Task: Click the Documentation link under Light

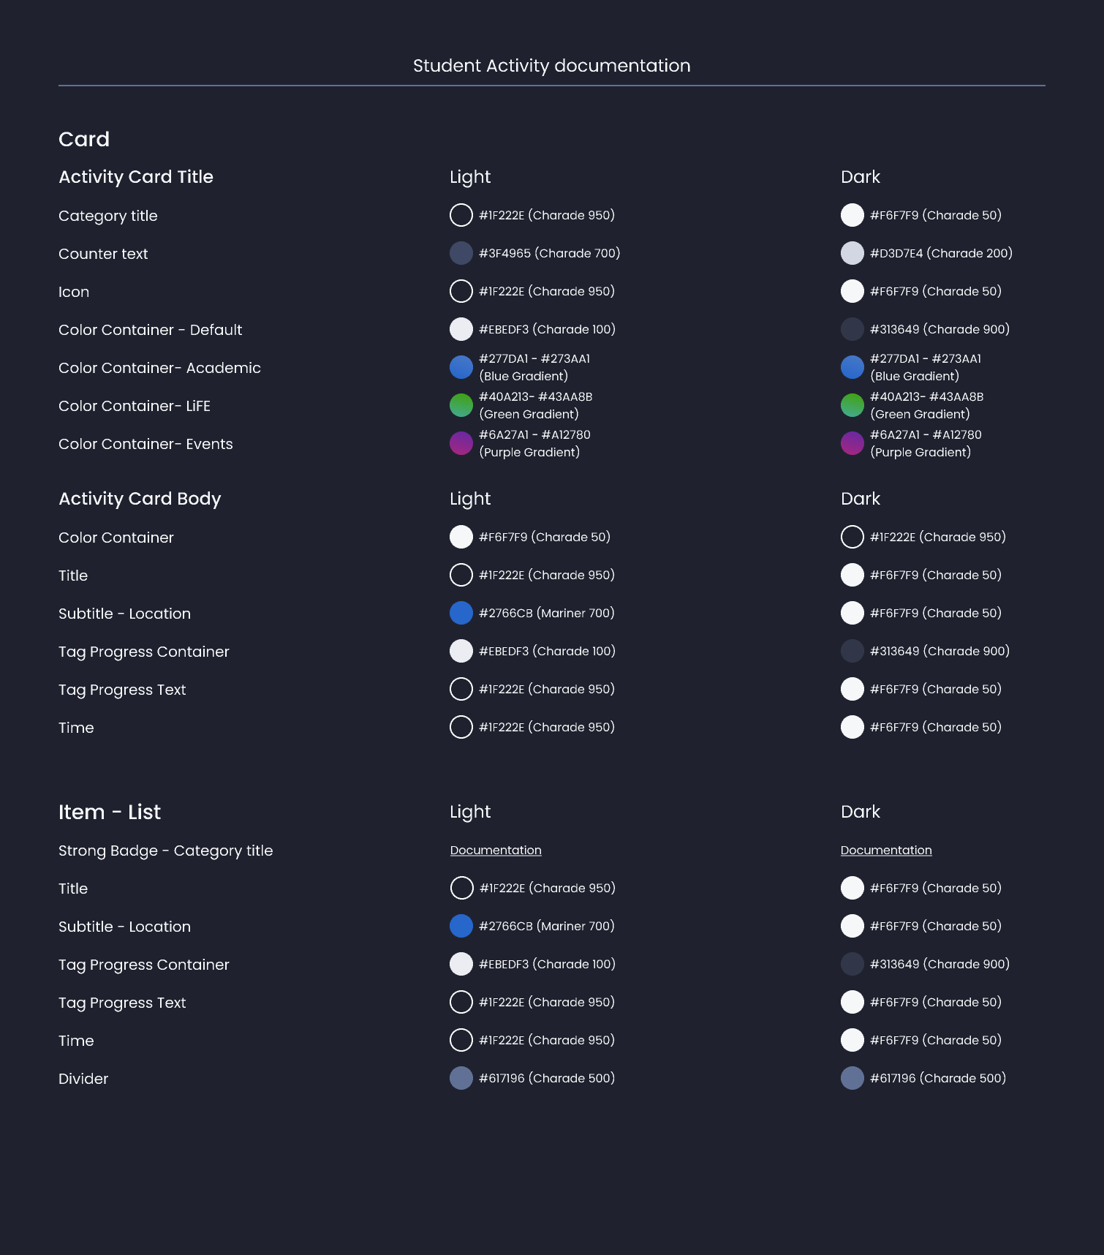Action: pyautogui.click(x=496, y=851)
